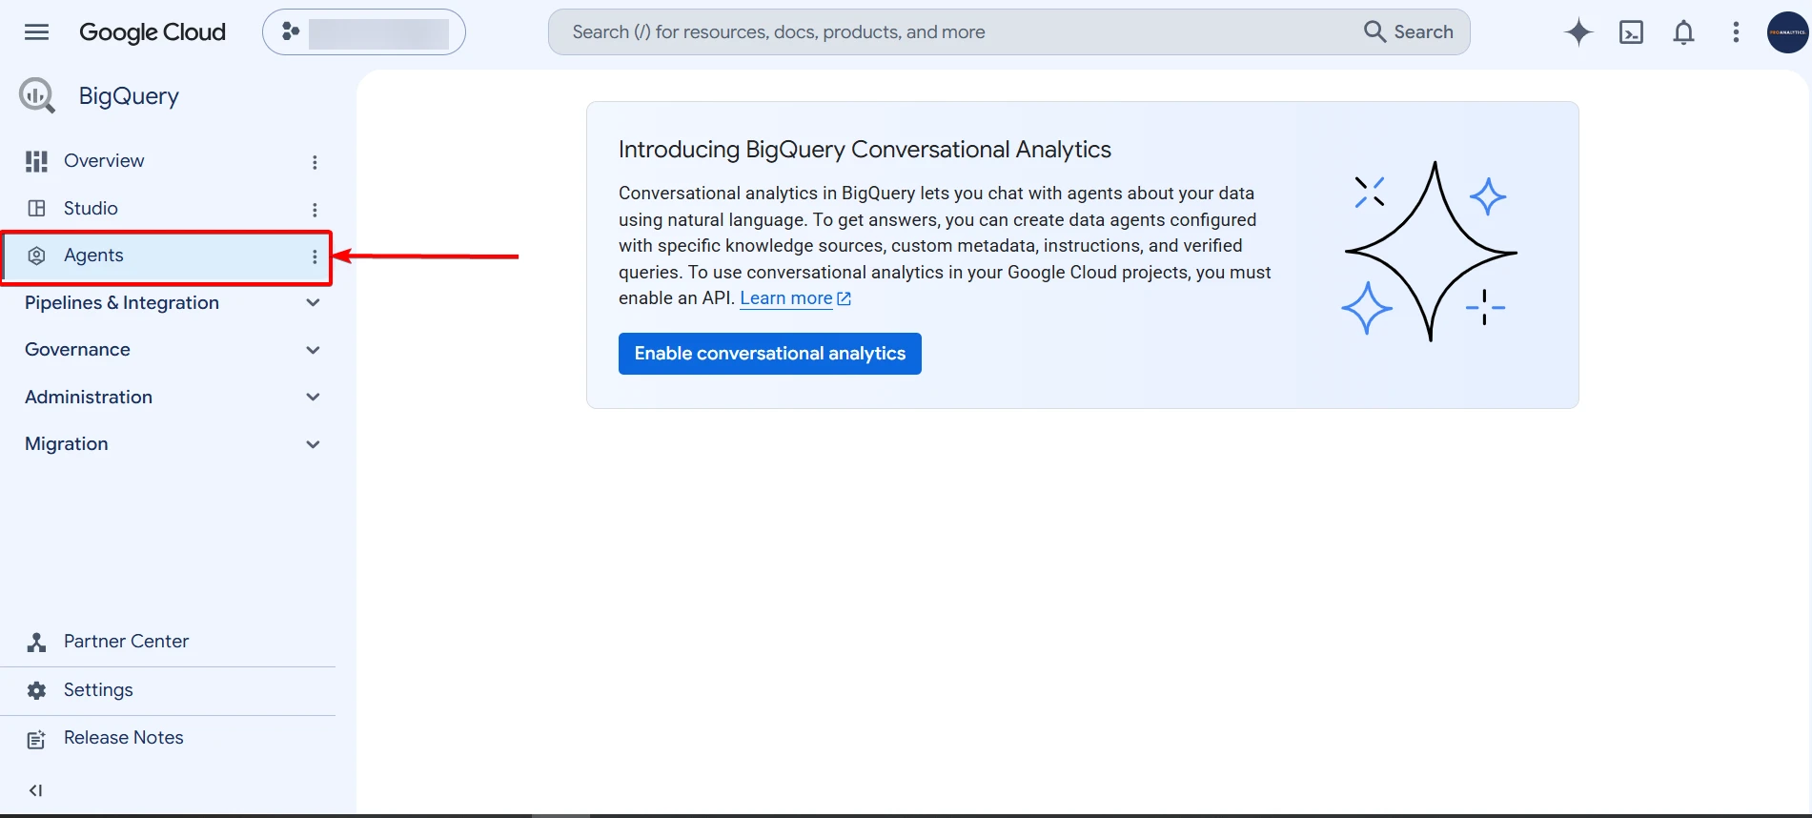Image resolution: width=1812 pixels, height=818 pixels.
Task: Open the main navigation hamburger menu
Action: pos(36,32)
